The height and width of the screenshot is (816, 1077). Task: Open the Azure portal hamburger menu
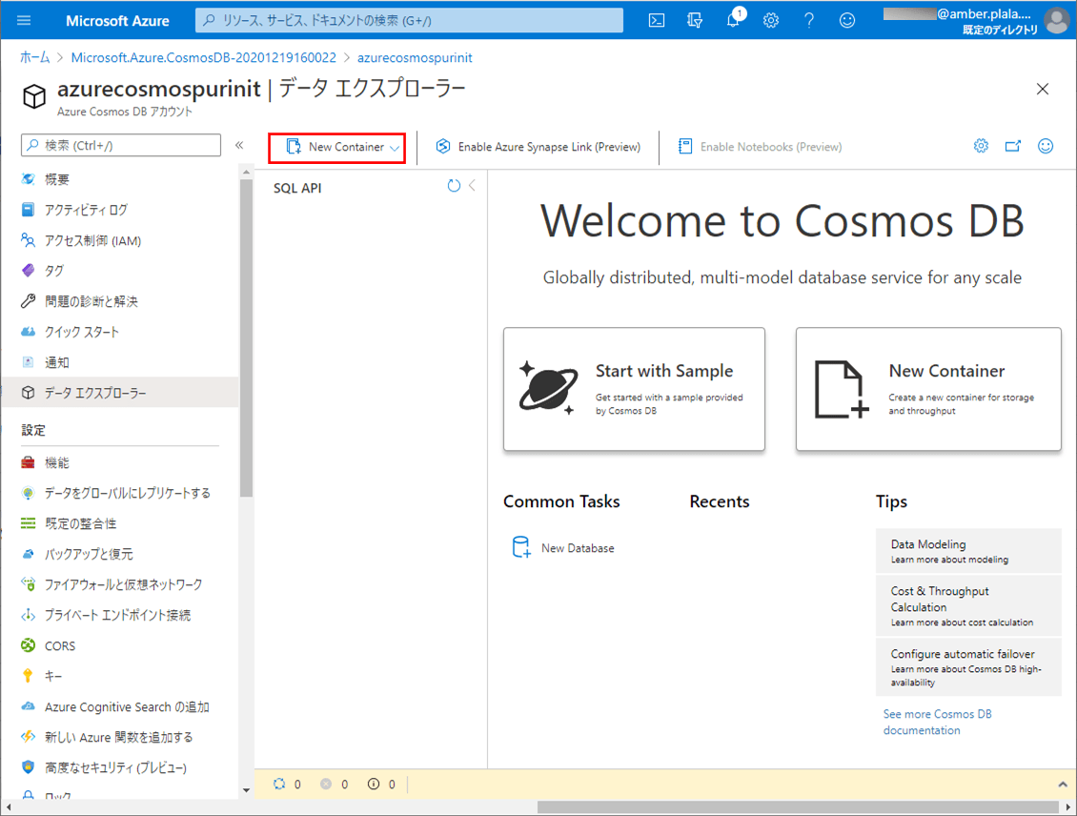click(x=24, y=20)
